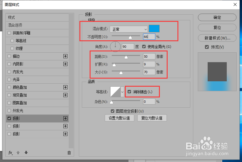
Task: Select the 外发光 effect row label
Action: 18,111
